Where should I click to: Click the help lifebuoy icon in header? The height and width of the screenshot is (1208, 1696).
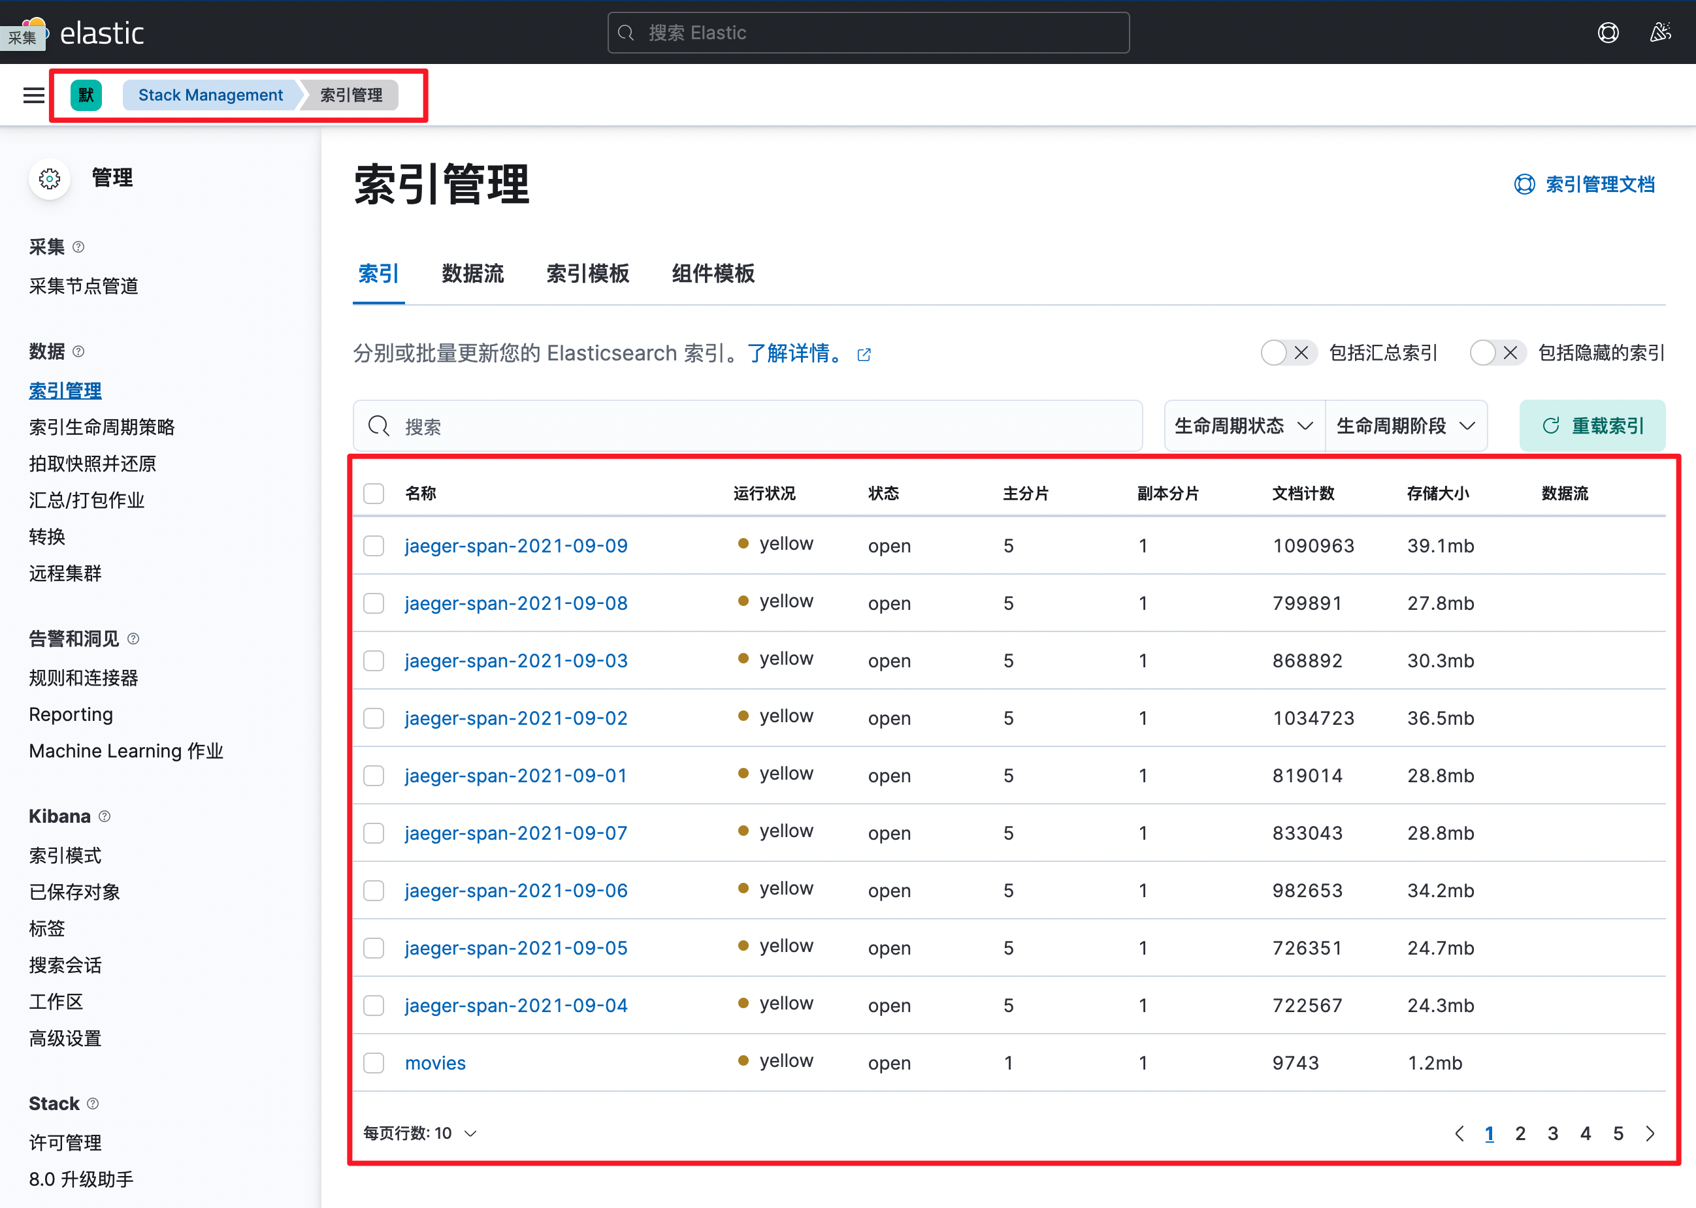pos(1607,33)
